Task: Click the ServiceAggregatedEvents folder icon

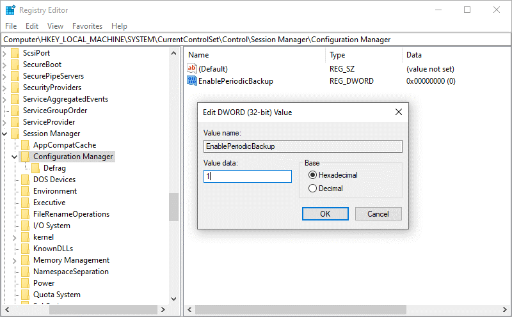Action: pyautogui.click(x=15, y=99)
